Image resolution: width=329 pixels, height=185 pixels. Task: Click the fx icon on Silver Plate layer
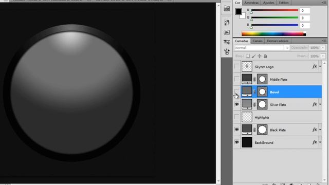(315, 104)
